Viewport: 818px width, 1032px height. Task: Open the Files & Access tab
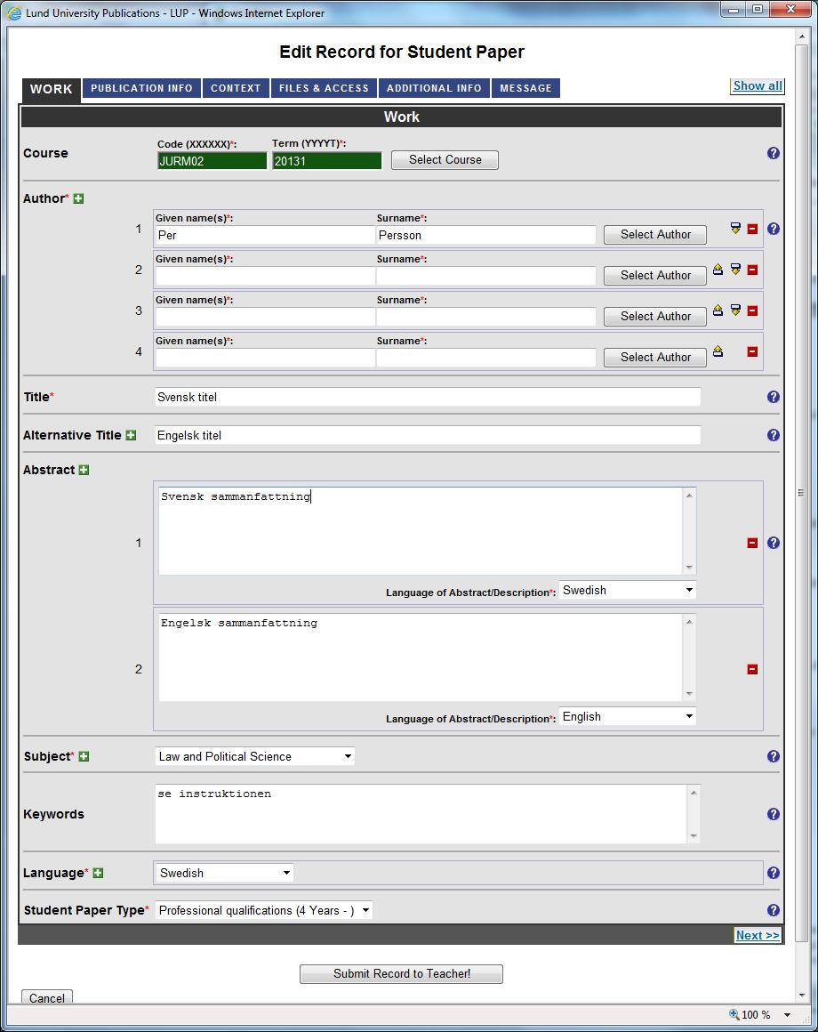[x=325, y=88]
